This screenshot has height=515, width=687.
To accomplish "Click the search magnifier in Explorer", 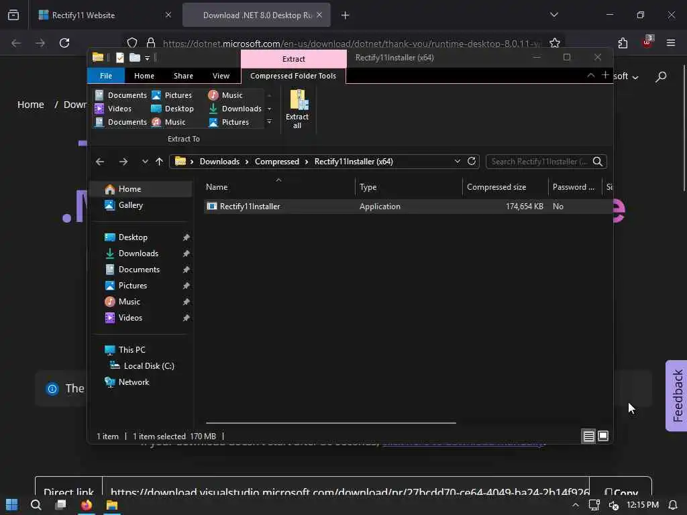I will (x=598, y=162).
